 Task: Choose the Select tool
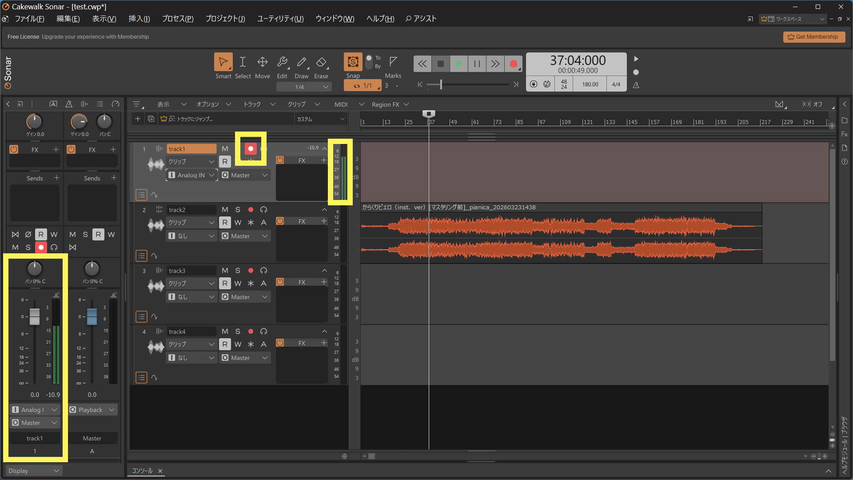pos(243,62)
